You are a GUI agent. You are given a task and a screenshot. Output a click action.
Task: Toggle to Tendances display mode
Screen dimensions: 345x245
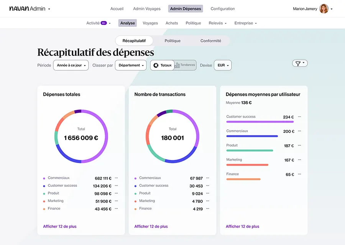(x=185, y=65)
